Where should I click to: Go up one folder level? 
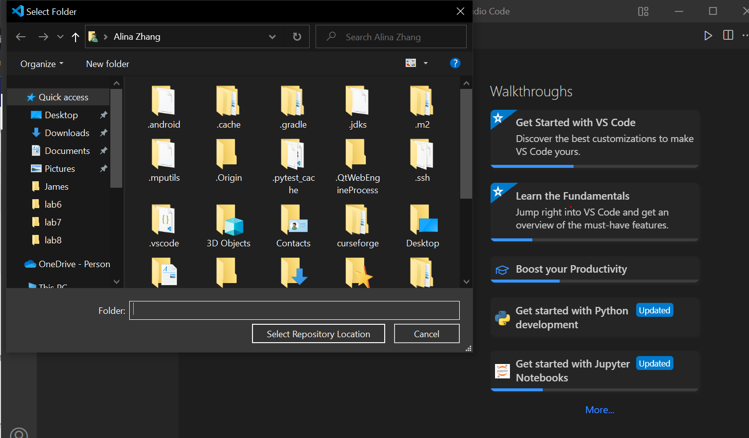76,37
